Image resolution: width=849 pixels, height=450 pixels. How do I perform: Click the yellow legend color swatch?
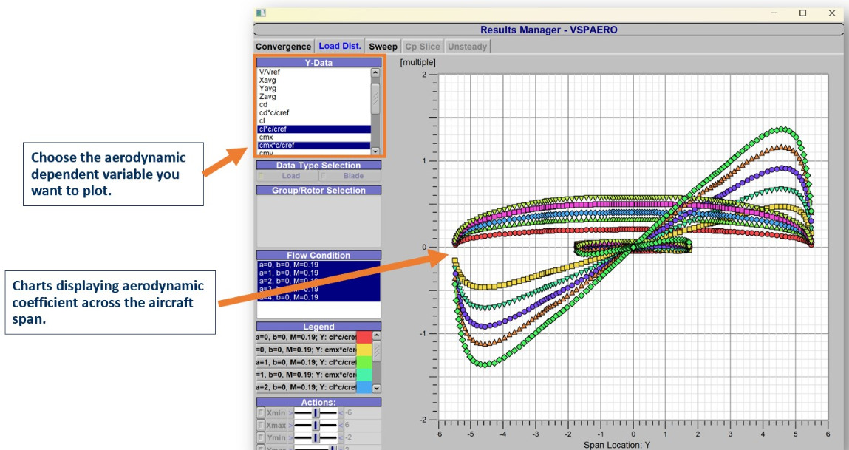[x=363, y=350]
